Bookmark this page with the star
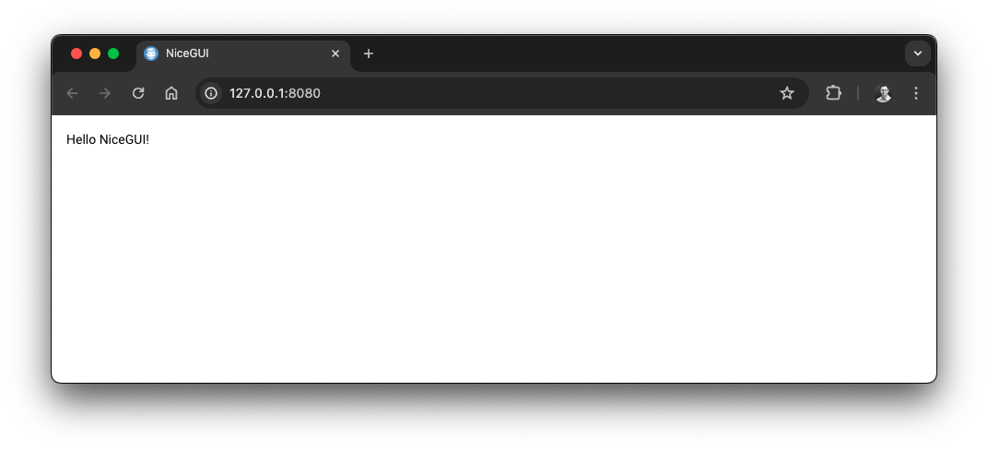Screen dimensions: 988x451 coord(787,93)
